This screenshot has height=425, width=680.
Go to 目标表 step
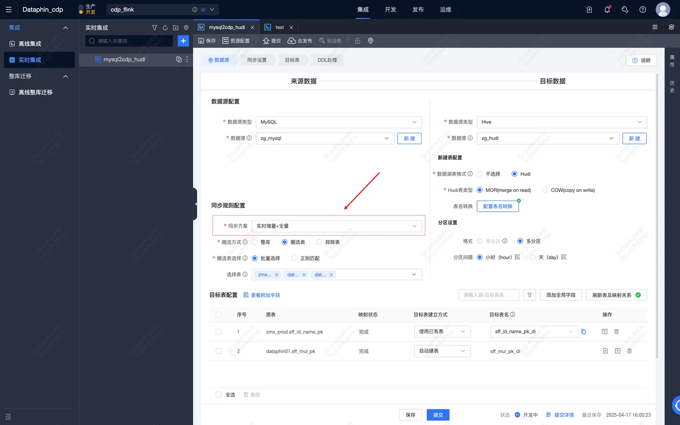tap(292, 60)
